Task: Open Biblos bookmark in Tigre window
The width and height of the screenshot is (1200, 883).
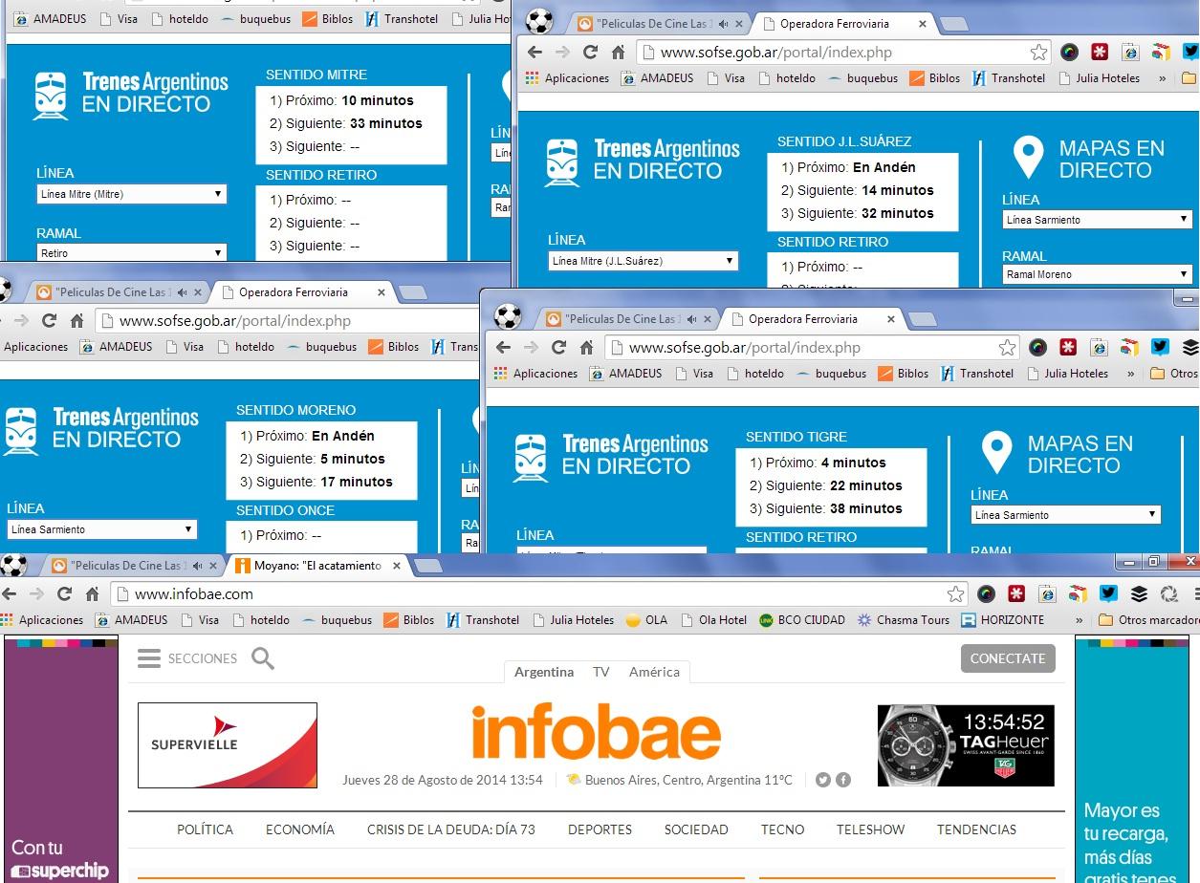Action: point(904,374)
